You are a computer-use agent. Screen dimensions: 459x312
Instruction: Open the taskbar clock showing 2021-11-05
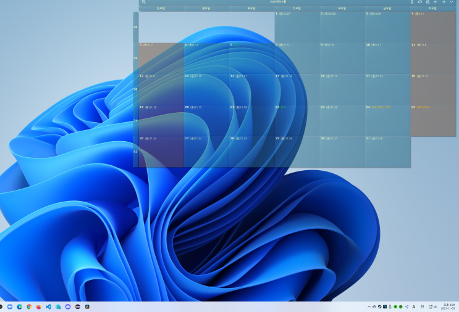(x=448, y=306)
